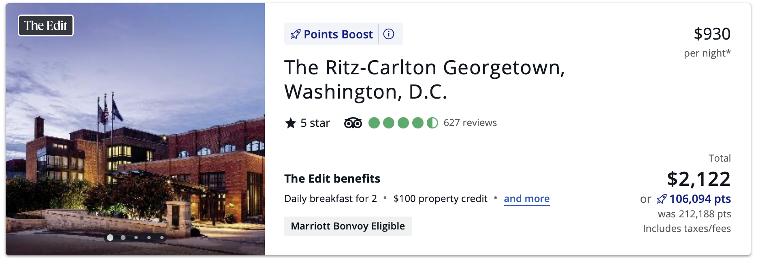Click the 106,094 pts price
The height and width of the screenshot is (261, 758).
[x=700, y=199]
